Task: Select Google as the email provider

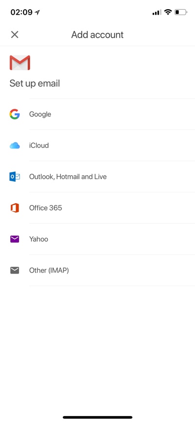Action: pos(97,114)
